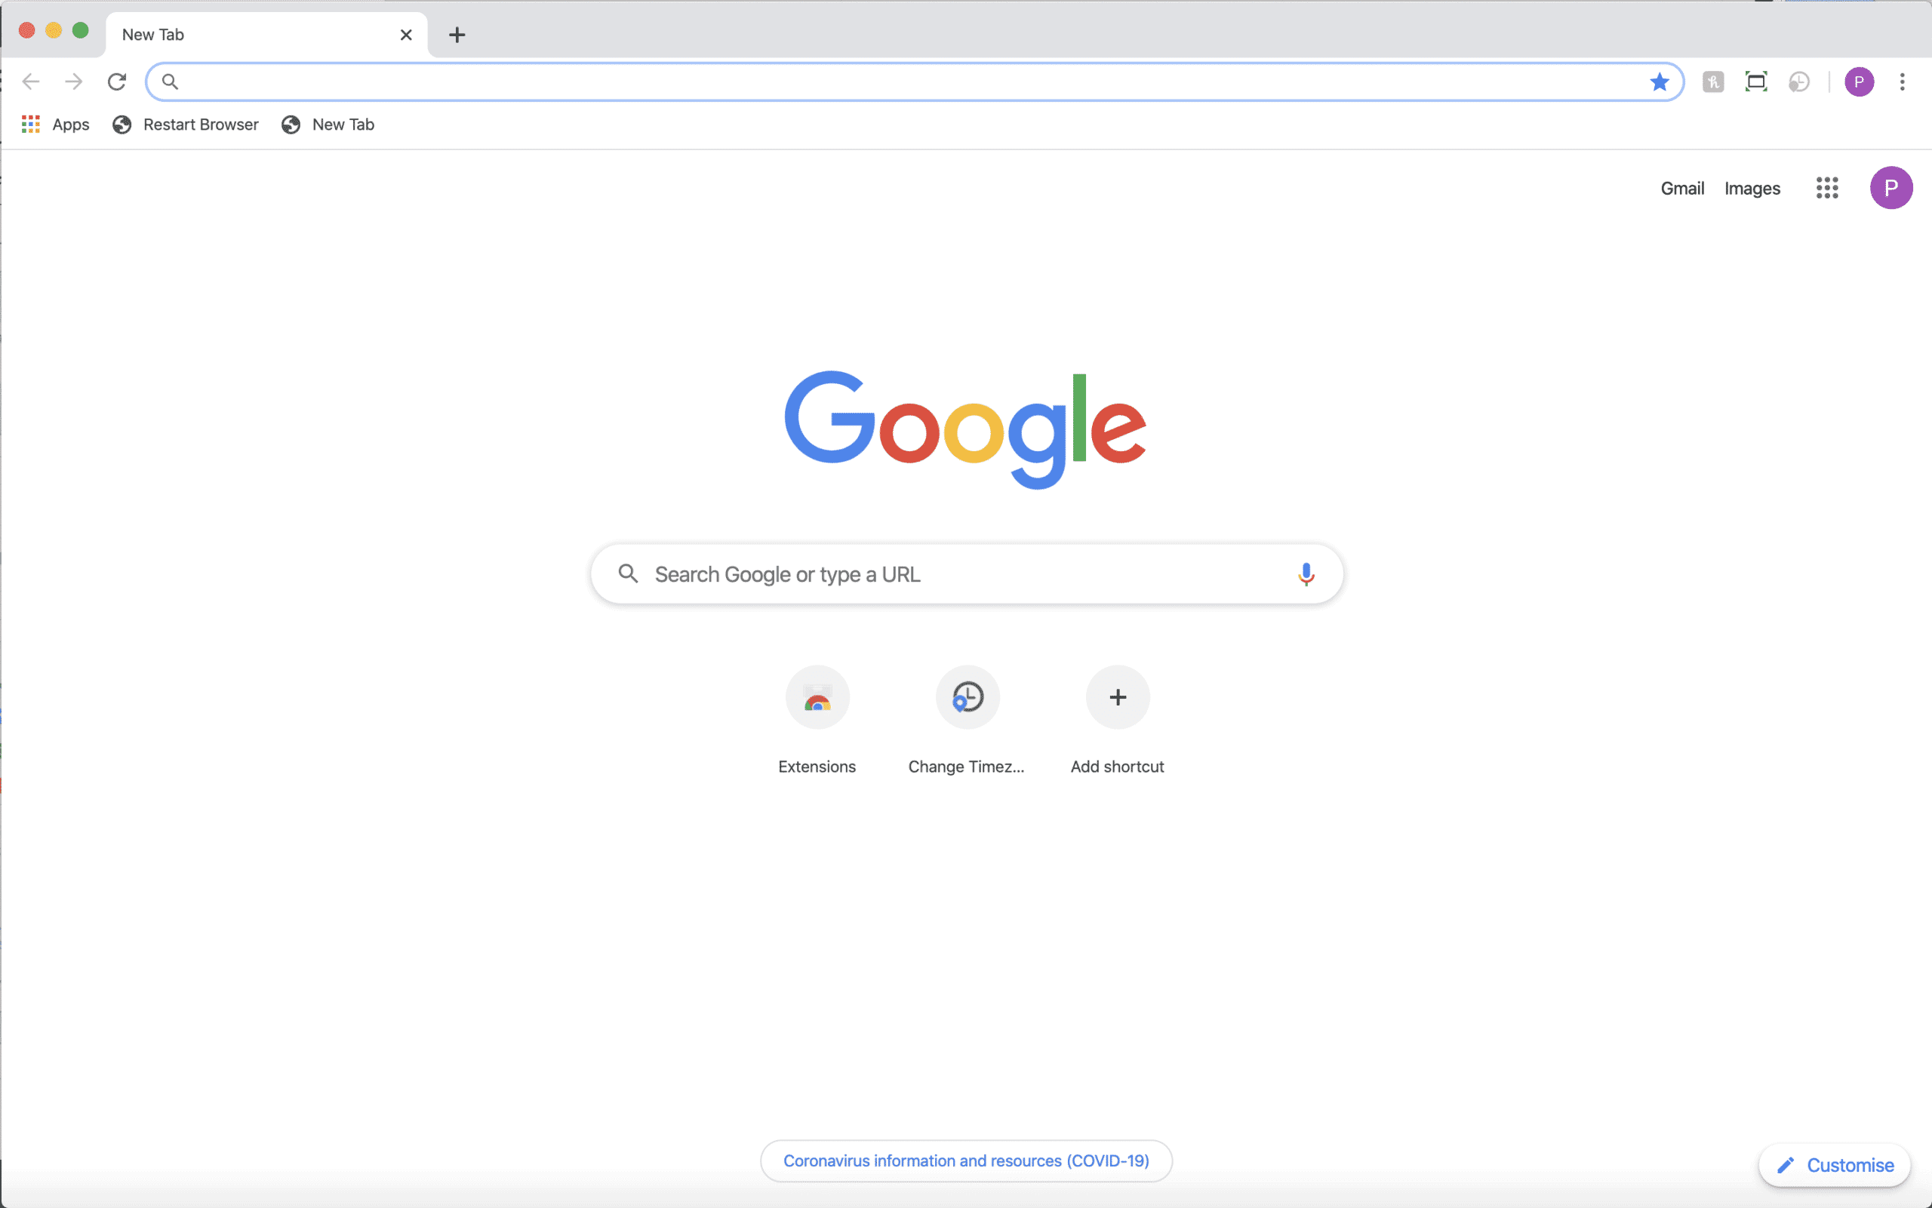This screenshot has height=1208, width=1932.
Task: Click the Chrome extensions shortcut icon
Action: pyautogui.click(x=817, y=697)
